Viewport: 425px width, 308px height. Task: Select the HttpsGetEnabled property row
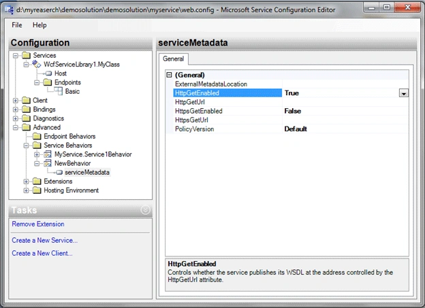[x=287, y=111]
